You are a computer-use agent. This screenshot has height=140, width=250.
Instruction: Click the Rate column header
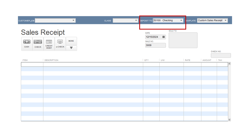coord(187,60)
